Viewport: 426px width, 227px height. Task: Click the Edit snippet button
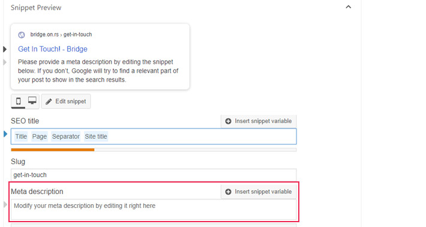point(66,101)
